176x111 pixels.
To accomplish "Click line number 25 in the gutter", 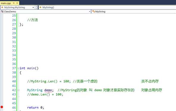I will (x=14, y=16).
